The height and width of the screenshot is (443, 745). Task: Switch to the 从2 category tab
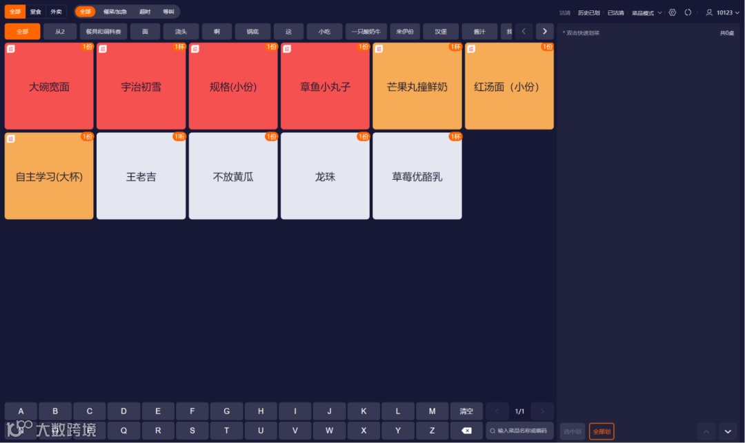(x=60, y=31)
